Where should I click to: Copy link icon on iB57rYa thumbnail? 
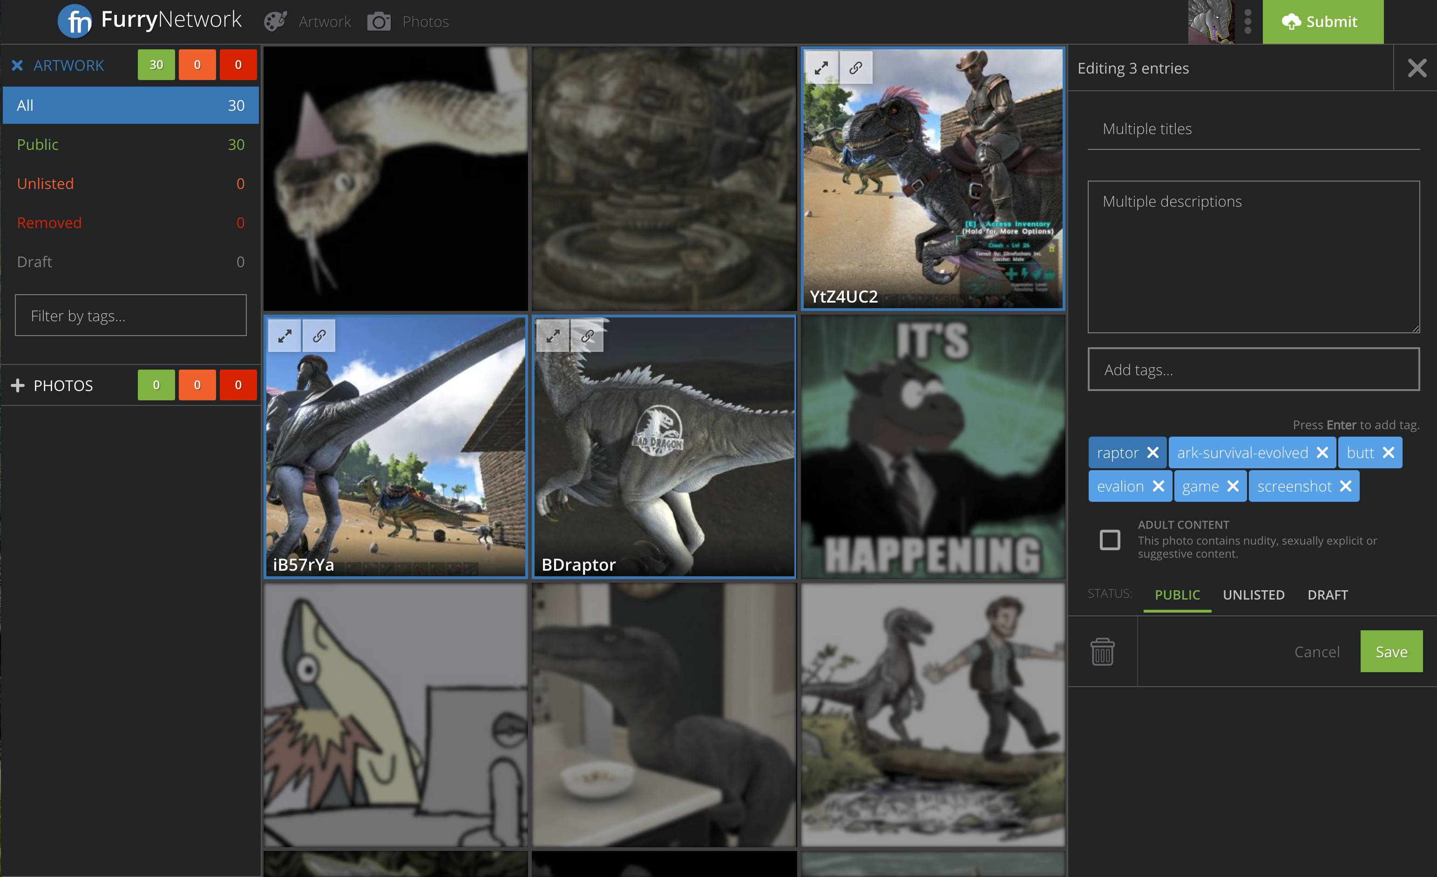[319, 336]
